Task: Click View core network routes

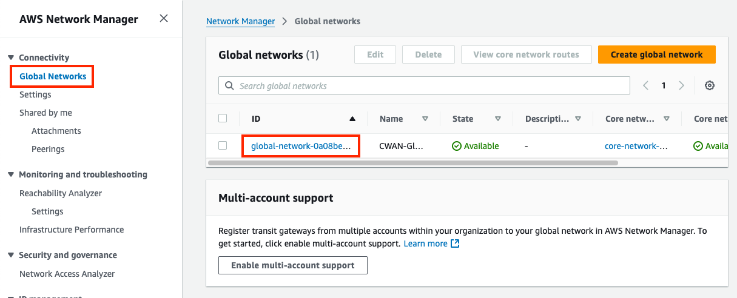Action: [527, 55]
